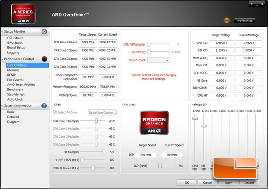Open the help question mark button
268x189 pixels.
(252, 4)
